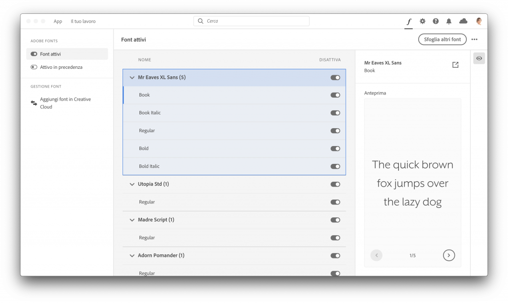Click the search magnifier icon
The width and height of the screenshot is (508, 303).
(x=200, y=21)
